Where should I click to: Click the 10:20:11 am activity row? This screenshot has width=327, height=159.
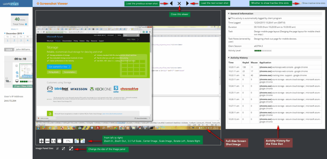275,67
